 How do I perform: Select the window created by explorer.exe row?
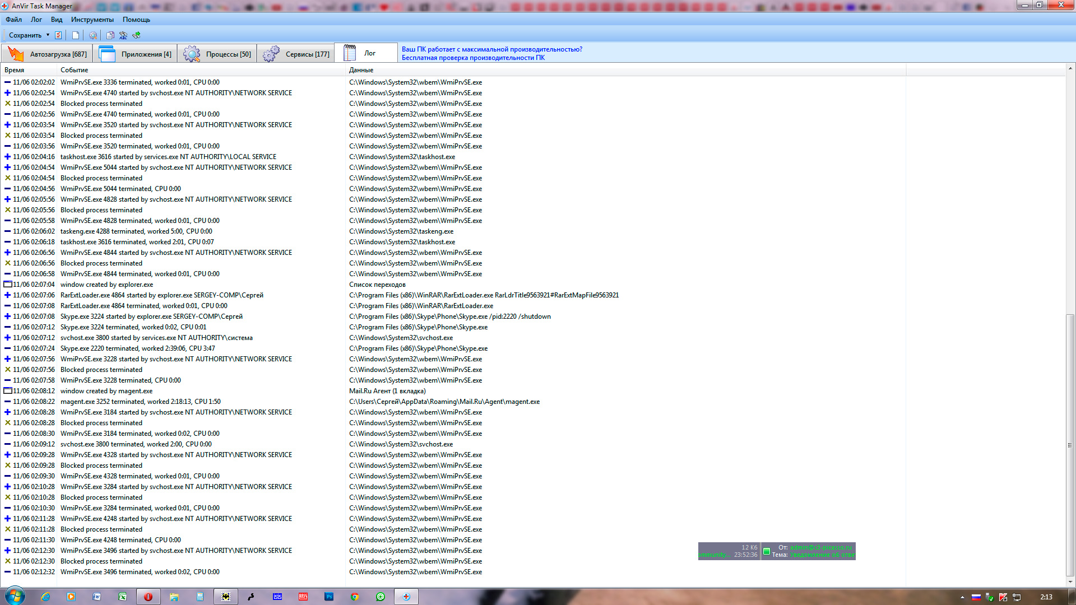(453, 285)
